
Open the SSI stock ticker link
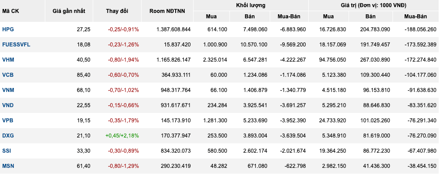[x=7, y=151]
